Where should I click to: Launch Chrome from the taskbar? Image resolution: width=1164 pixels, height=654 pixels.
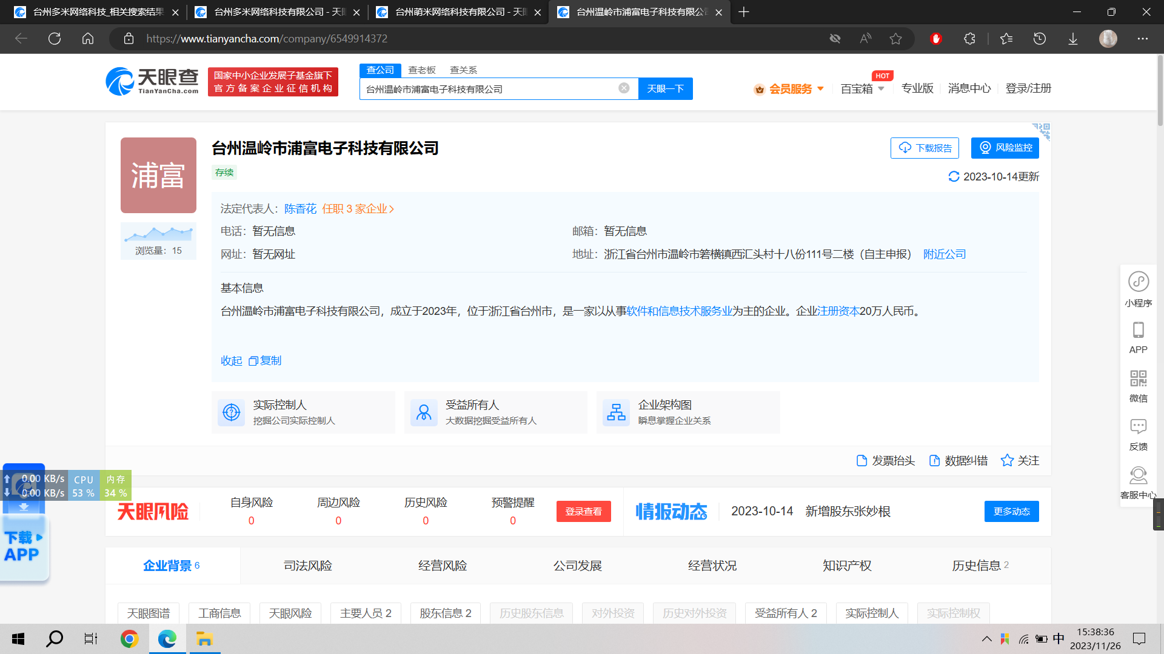[129, 639]
